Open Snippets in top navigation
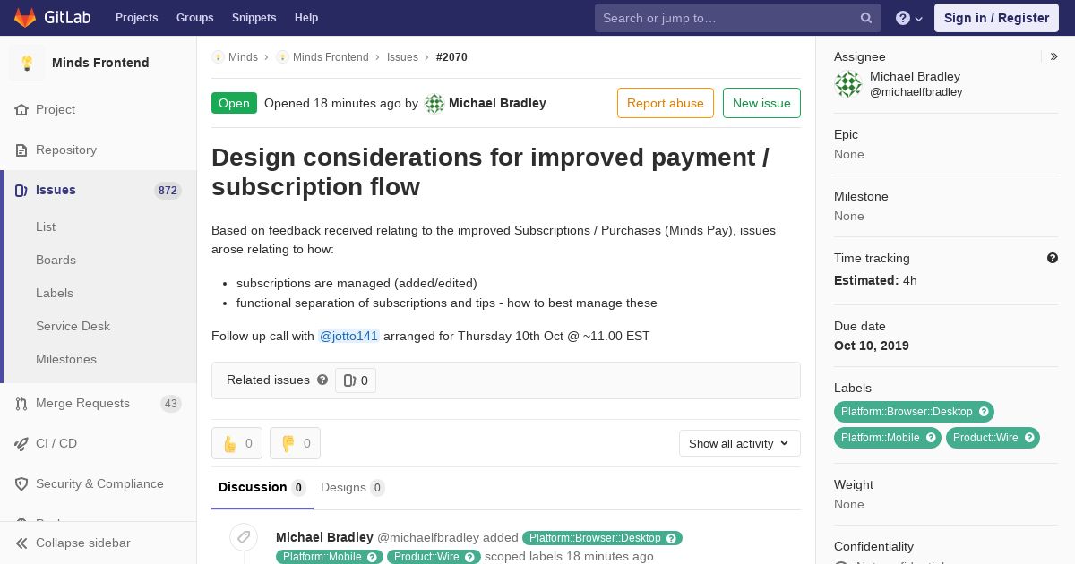This screenshot has height=564, width=1075. [x=254, y=18]
